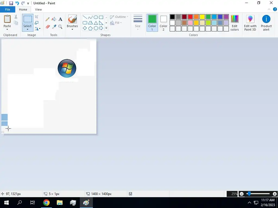This screenshot has width=278, height=208.
Task: Click the Paste clipboard icon
Action: click(7, 19)
